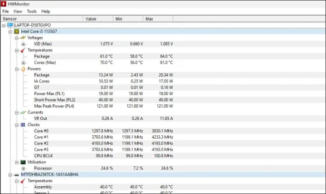Viewport: 326px width, 194px height.
Task: Click the Utilization category icon
Action: click(x=23, y=162)
